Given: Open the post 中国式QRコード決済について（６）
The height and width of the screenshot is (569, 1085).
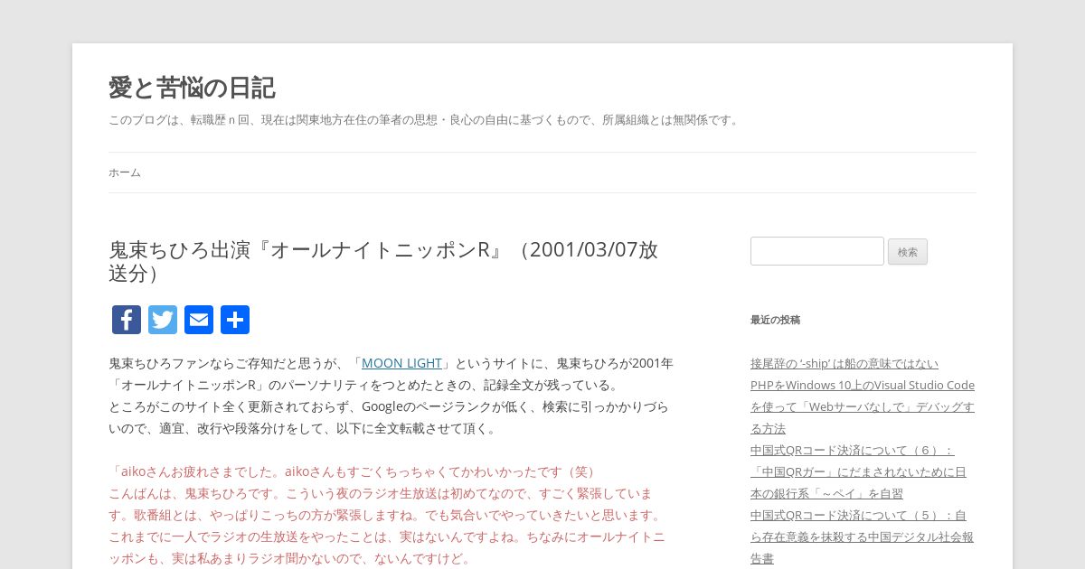Looking at the screenshot, I should pyautogui.click(x=858, y=471).
